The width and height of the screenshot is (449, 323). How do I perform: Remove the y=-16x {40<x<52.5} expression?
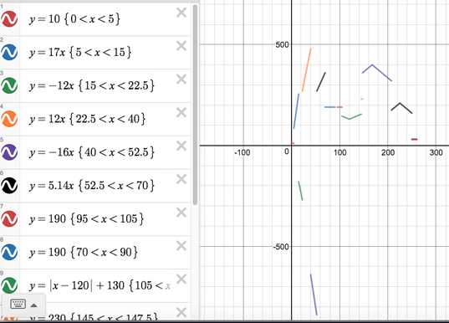click(181, 146)
